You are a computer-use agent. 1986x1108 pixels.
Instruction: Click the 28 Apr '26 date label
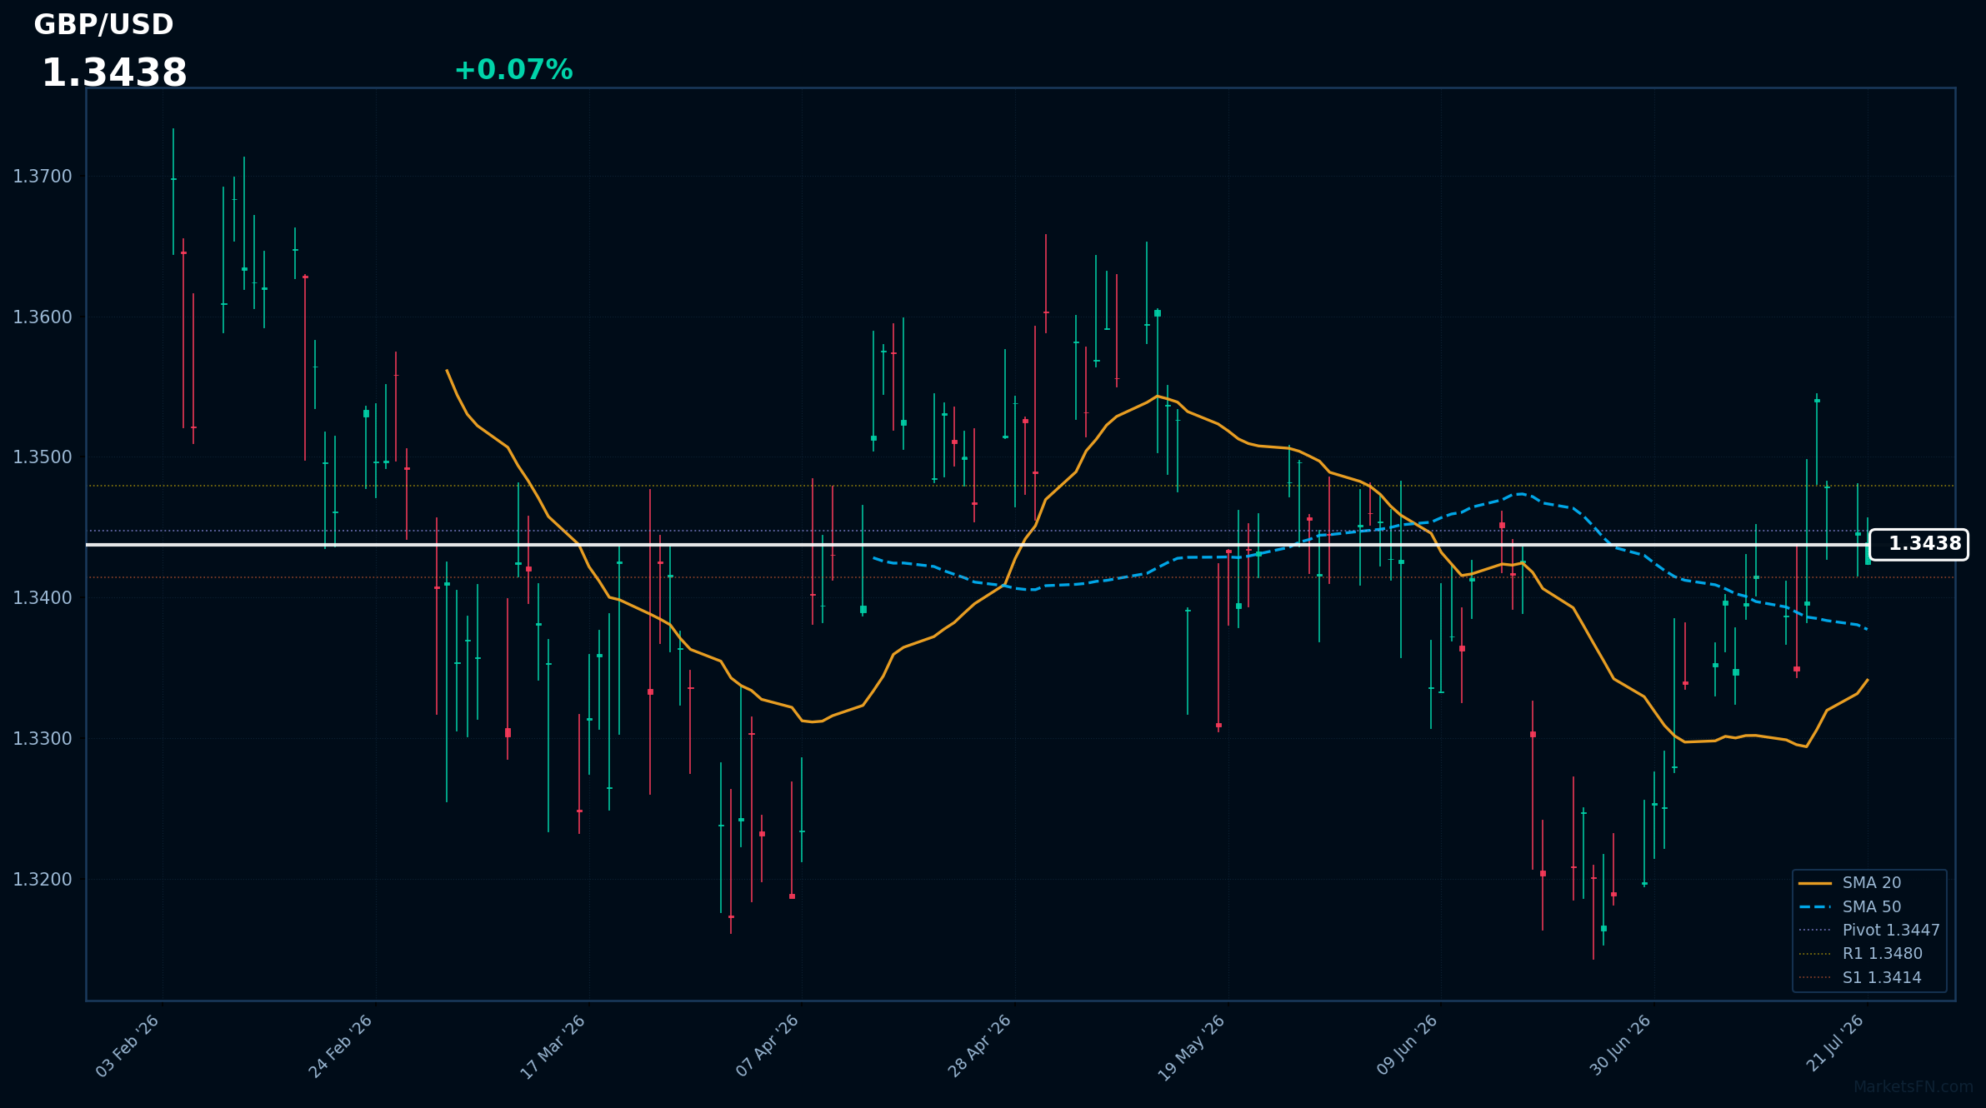pos(980,1046)
